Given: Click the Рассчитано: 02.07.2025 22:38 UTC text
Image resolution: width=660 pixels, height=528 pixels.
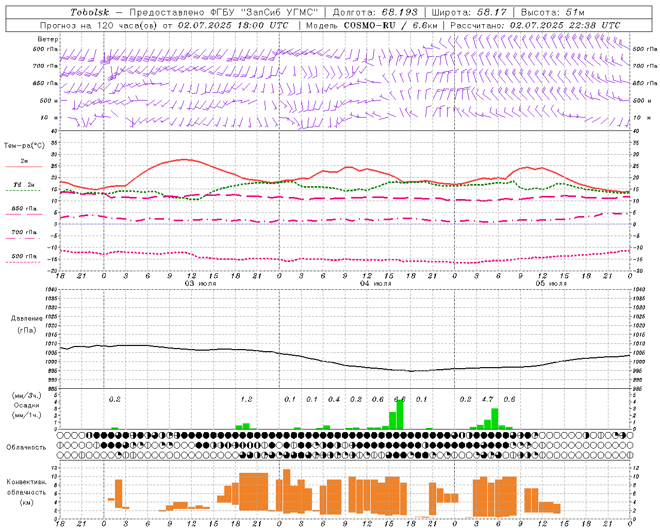Looking at the screenshot, I should 535,25.
